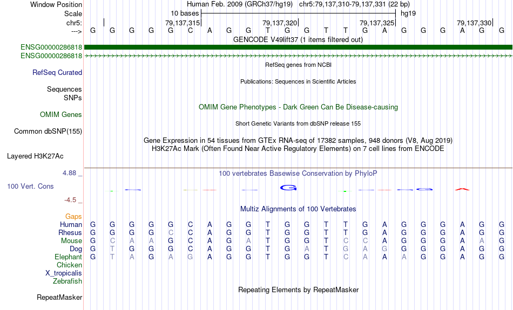Click the H3K27Ac Mark ENCODE track title
Screen dimensions: 513x310
coord(298,149)
